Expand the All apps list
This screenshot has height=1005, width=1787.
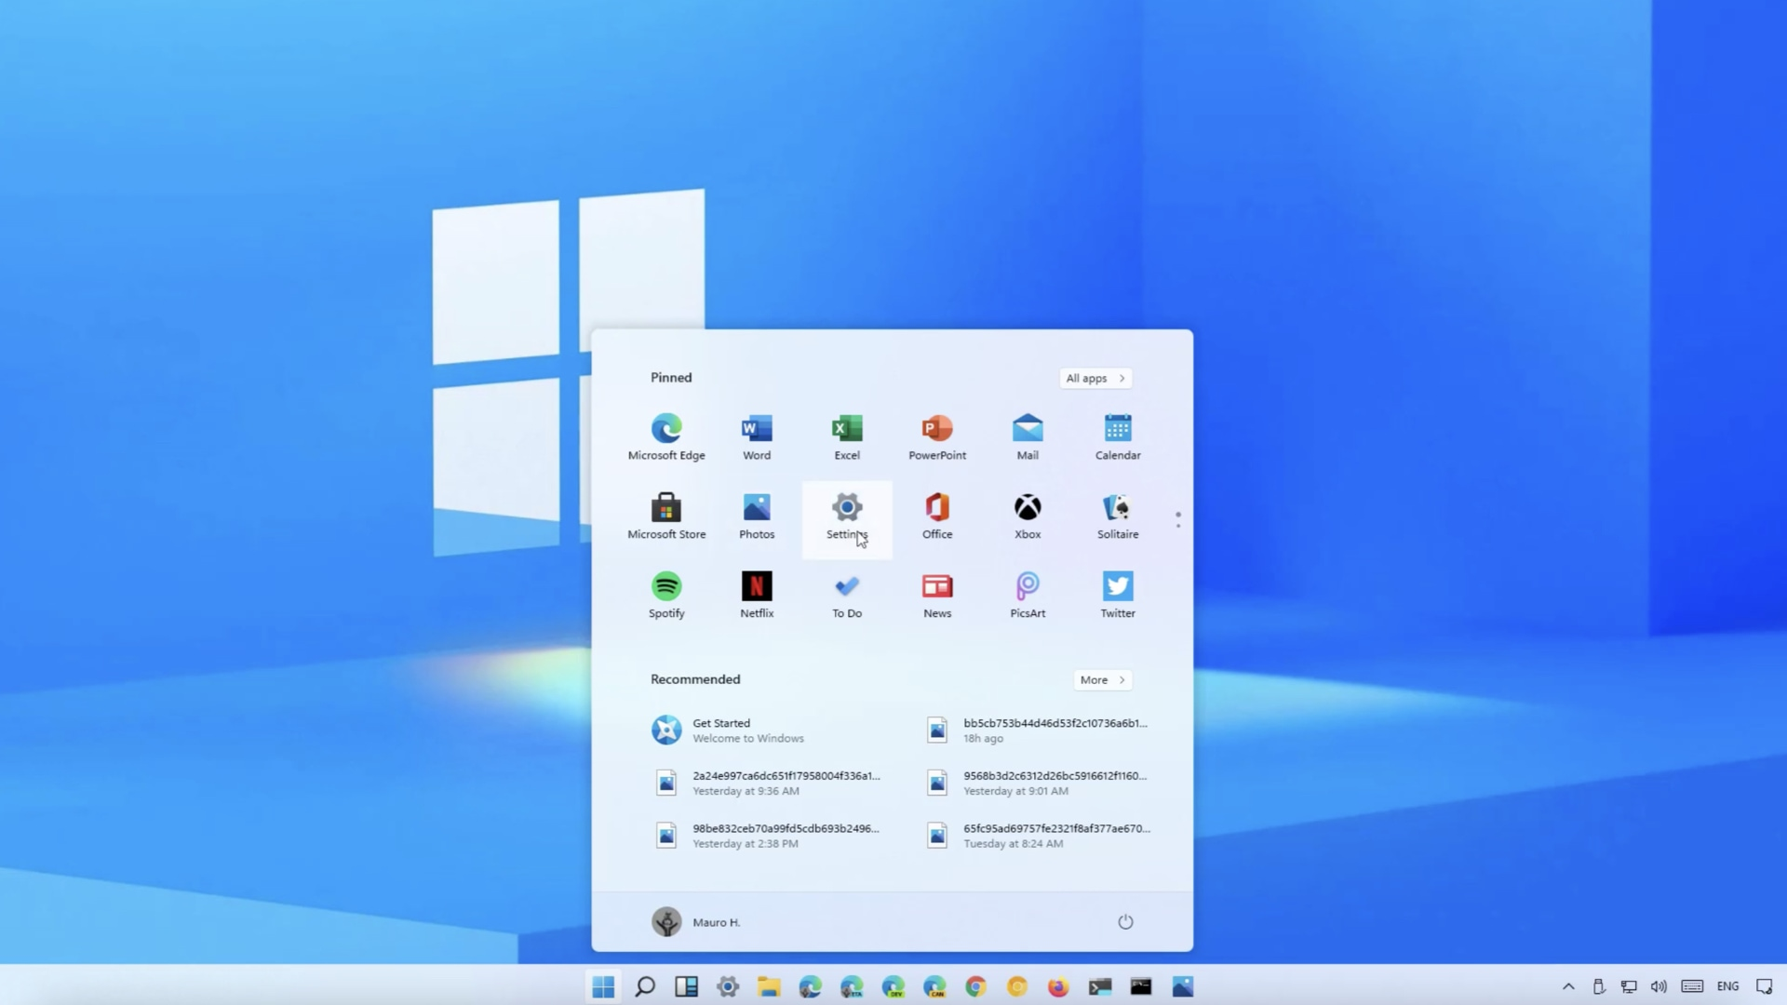(1095, 378)
